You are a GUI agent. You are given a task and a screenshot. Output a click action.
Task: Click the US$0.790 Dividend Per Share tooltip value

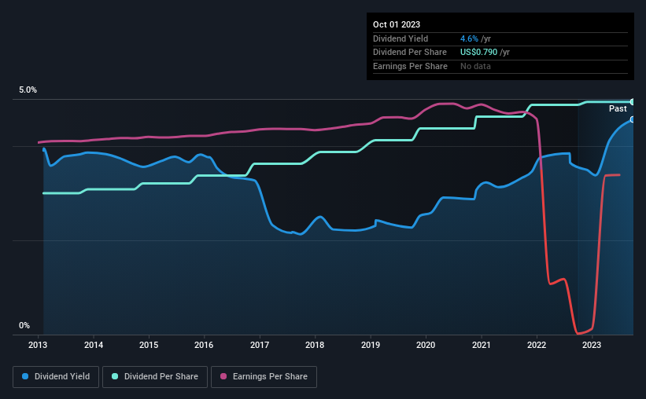click(478, 53)
